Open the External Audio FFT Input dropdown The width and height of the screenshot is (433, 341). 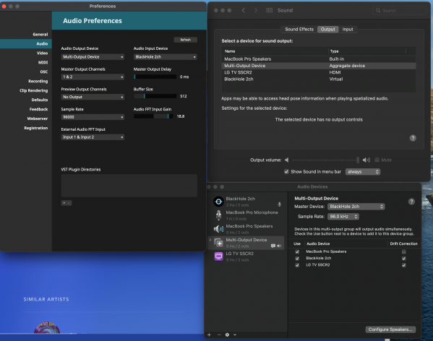pos(93,137)
